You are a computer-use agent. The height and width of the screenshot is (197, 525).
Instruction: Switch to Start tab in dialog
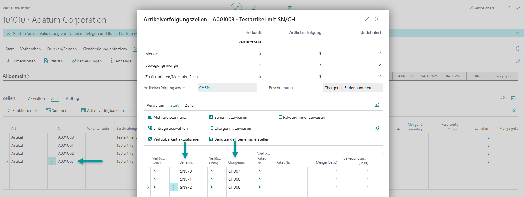[175, 105]
